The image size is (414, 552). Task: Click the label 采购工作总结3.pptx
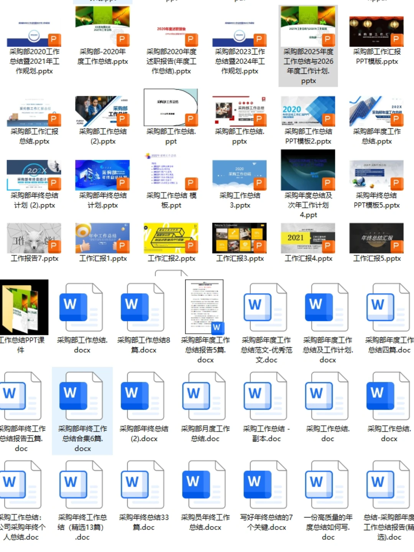click(x=240, y=200)
